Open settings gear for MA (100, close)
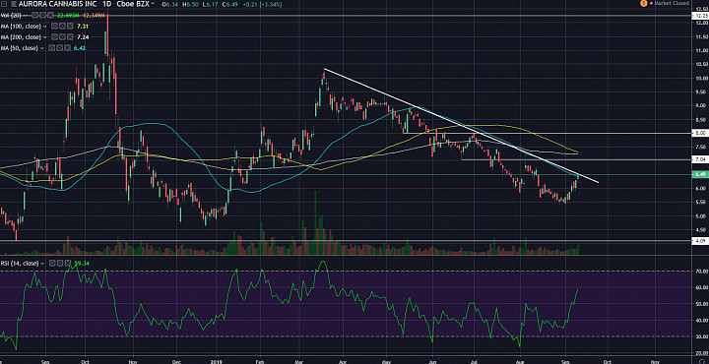Screen dimensions: 709x364 [62, 27]
